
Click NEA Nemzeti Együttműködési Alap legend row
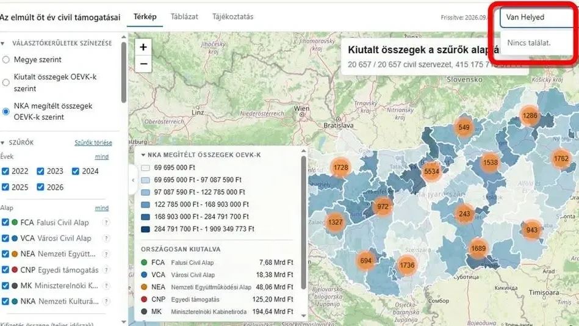[x=217, y=287]
